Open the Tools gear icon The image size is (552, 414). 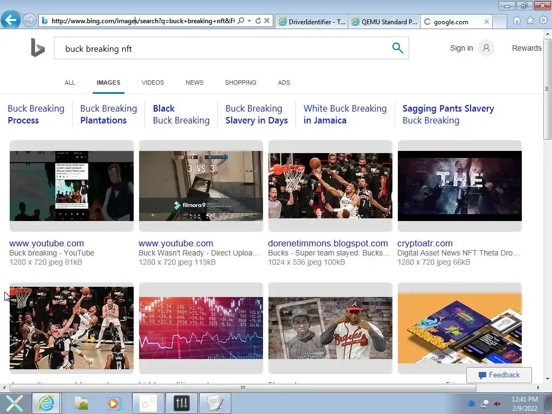coord(543,20)
